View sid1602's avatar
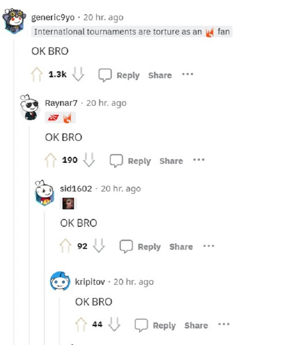 (45, 193)
